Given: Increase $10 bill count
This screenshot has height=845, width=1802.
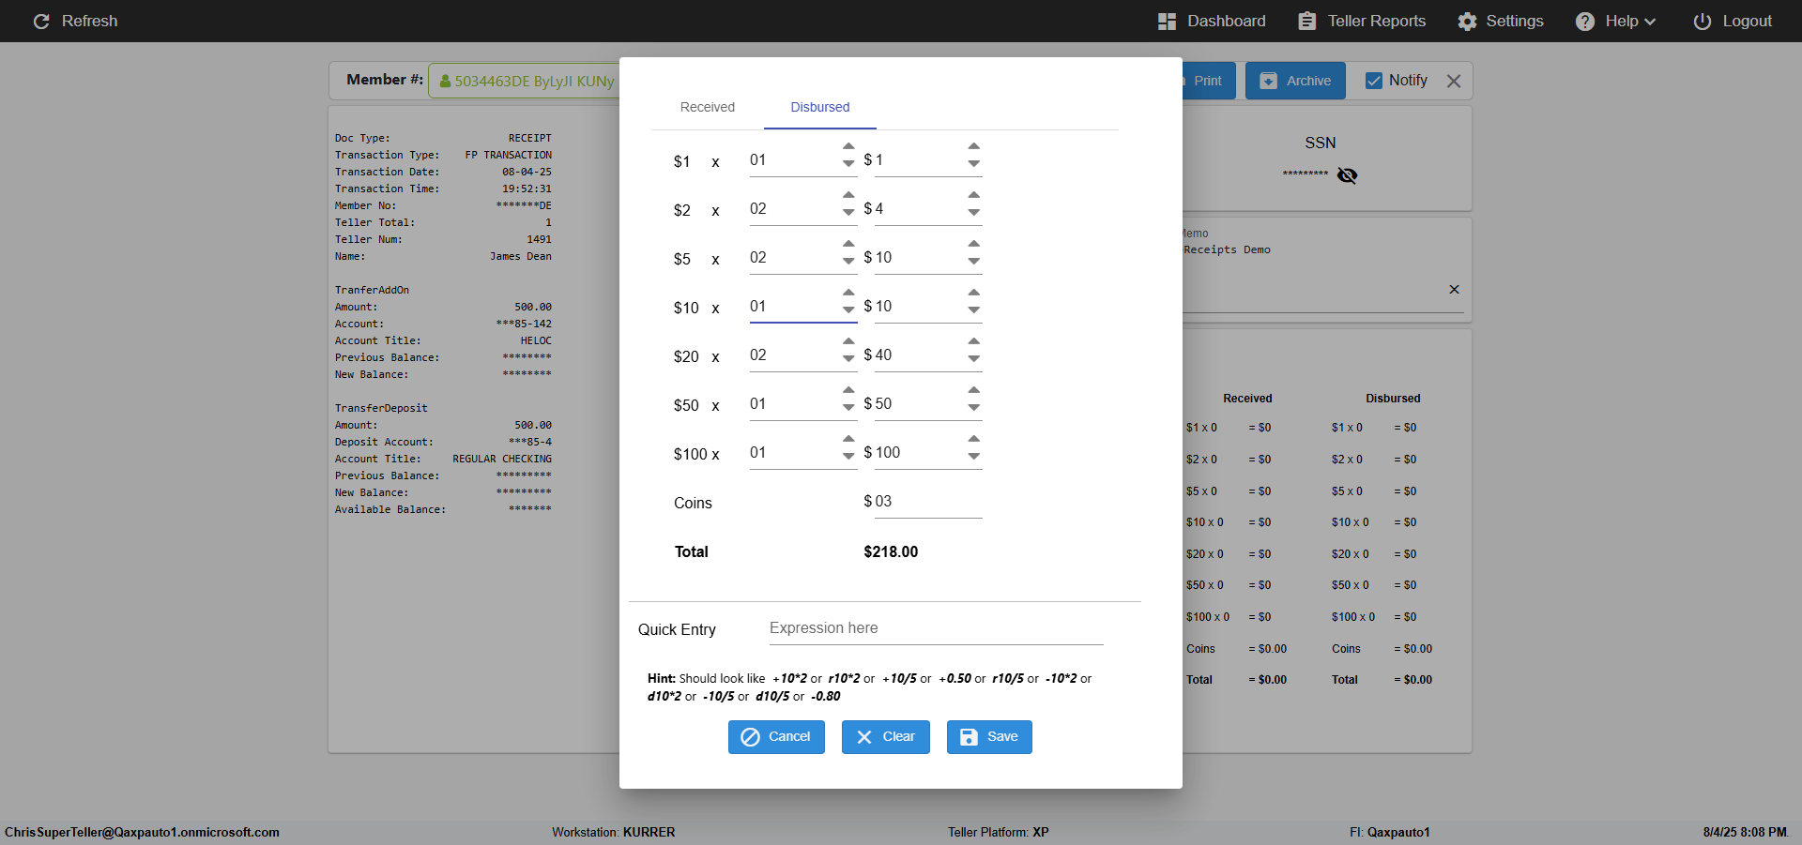Looking at the screenshot, I should (x=848, y=293).
